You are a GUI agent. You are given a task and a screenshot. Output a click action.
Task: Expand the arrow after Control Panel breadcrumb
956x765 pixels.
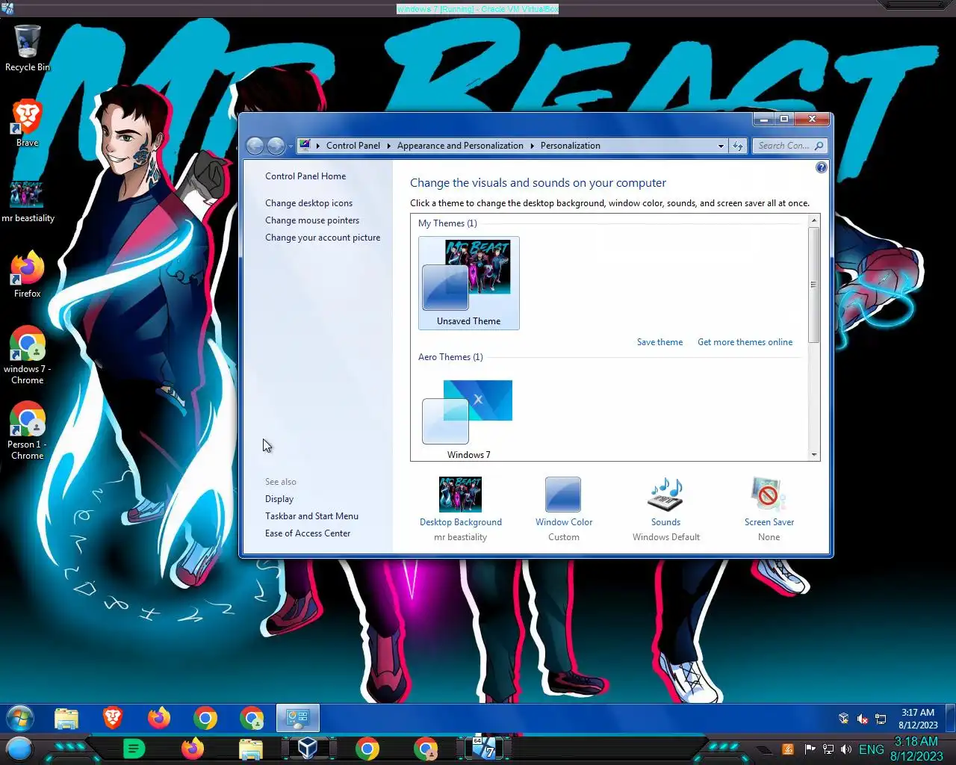coord(388,146)
